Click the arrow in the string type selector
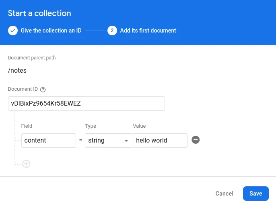The height and width of the screenshot is (206, 276). coord(126,141)
